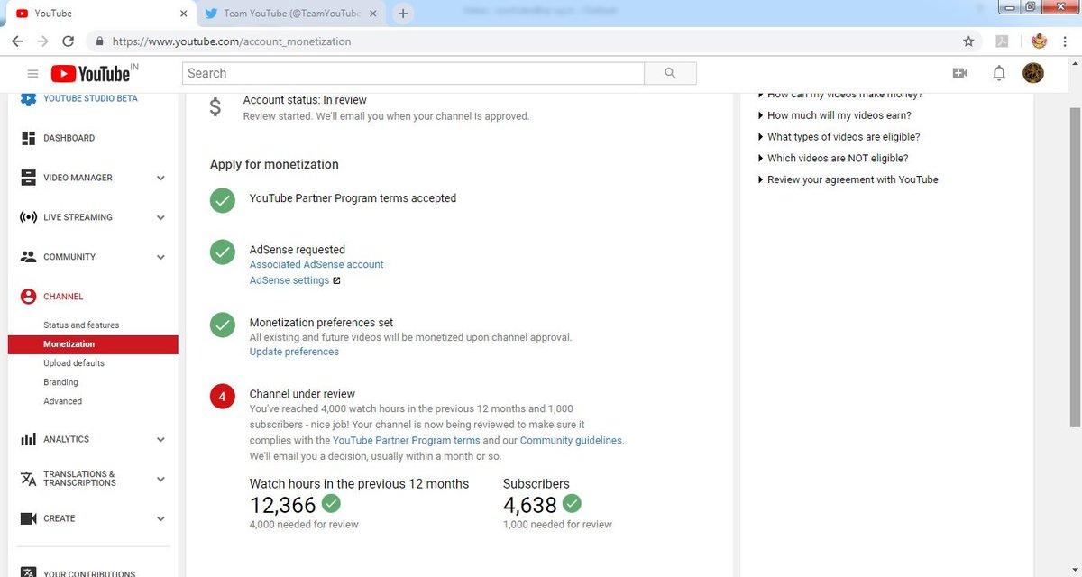Close the YouTube tab
Viewport: 1082px width, 577px height.
(184, 14)
